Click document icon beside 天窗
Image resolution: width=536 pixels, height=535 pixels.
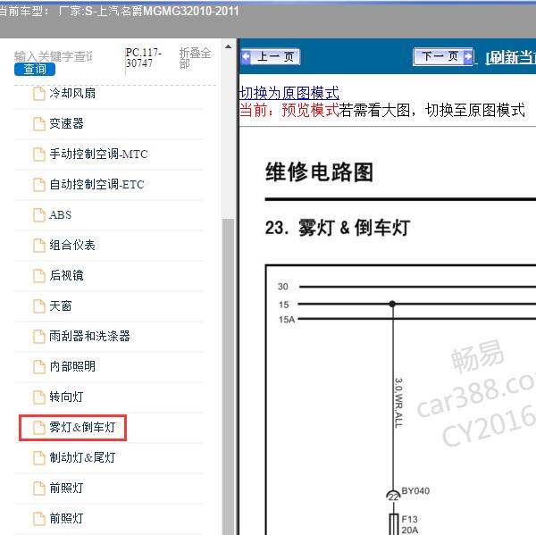coord(39,306)
